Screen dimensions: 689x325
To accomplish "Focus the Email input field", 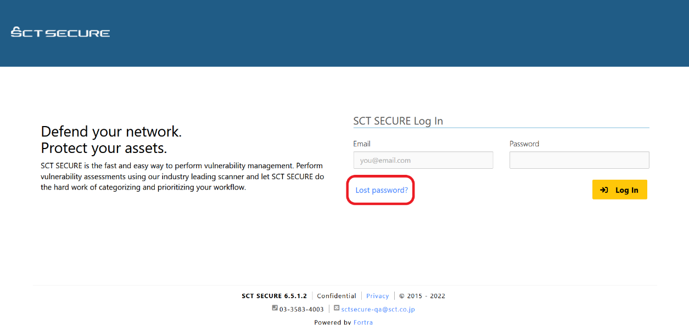I will [423, 160].
